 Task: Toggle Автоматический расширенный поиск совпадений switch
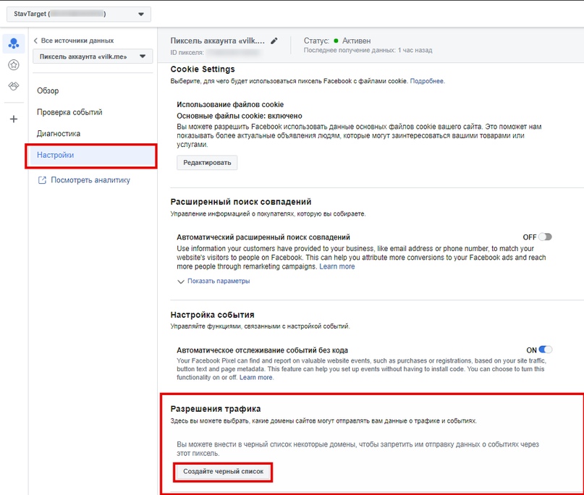coord(545,237)
